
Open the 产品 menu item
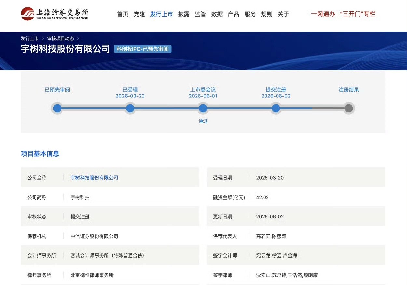(x=234, y=14)
